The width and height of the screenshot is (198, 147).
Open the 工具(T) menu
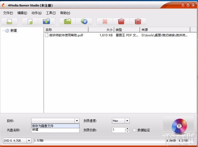(51, 13)
